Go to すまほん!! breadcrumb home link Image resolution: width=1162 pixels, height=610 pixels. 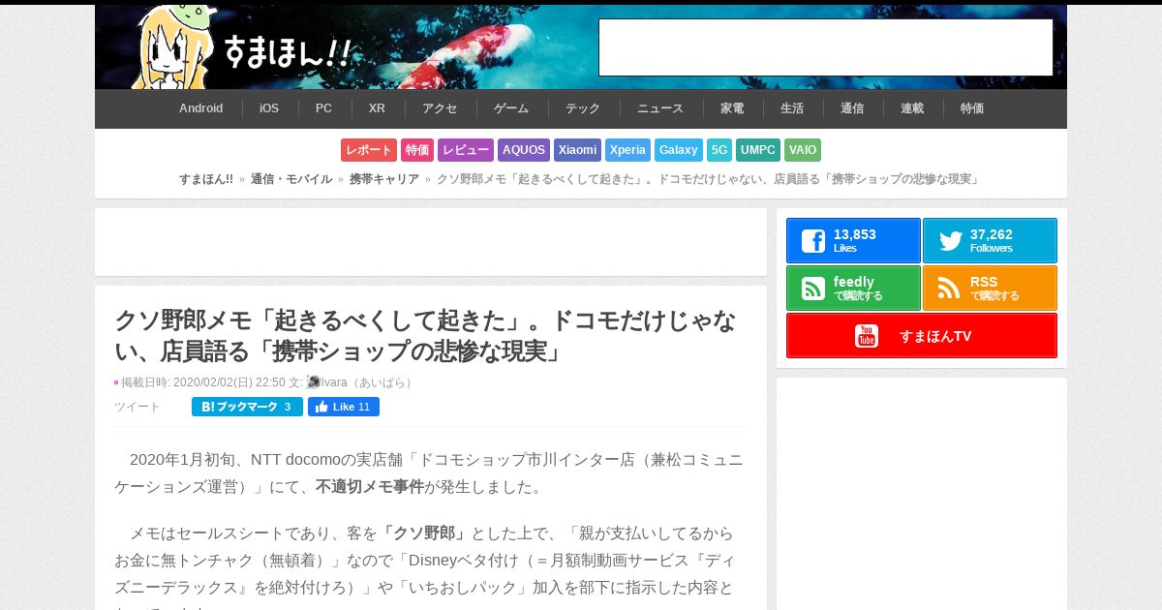point(206,179)
